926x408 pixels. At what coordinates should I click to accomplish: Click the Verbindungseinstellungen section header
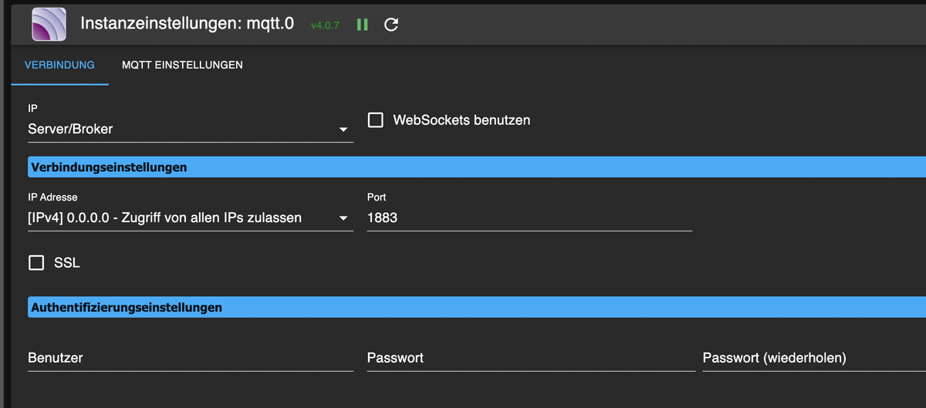point(109,167)
